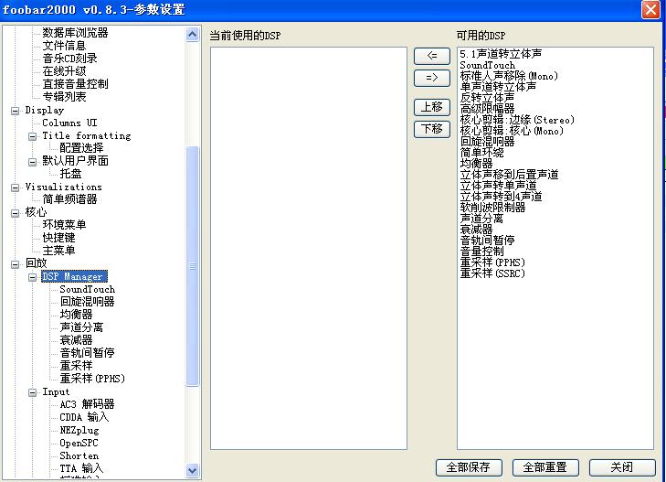Select 声道分离 in the tree
The width and height of the screenshot is (666, 482).
click(81, 327)
